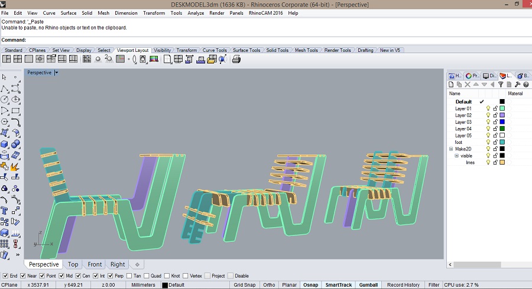The image size is (532, 289).
Task: Enable the Knot osnap checkbox
Action: click(x=167, y=276)
